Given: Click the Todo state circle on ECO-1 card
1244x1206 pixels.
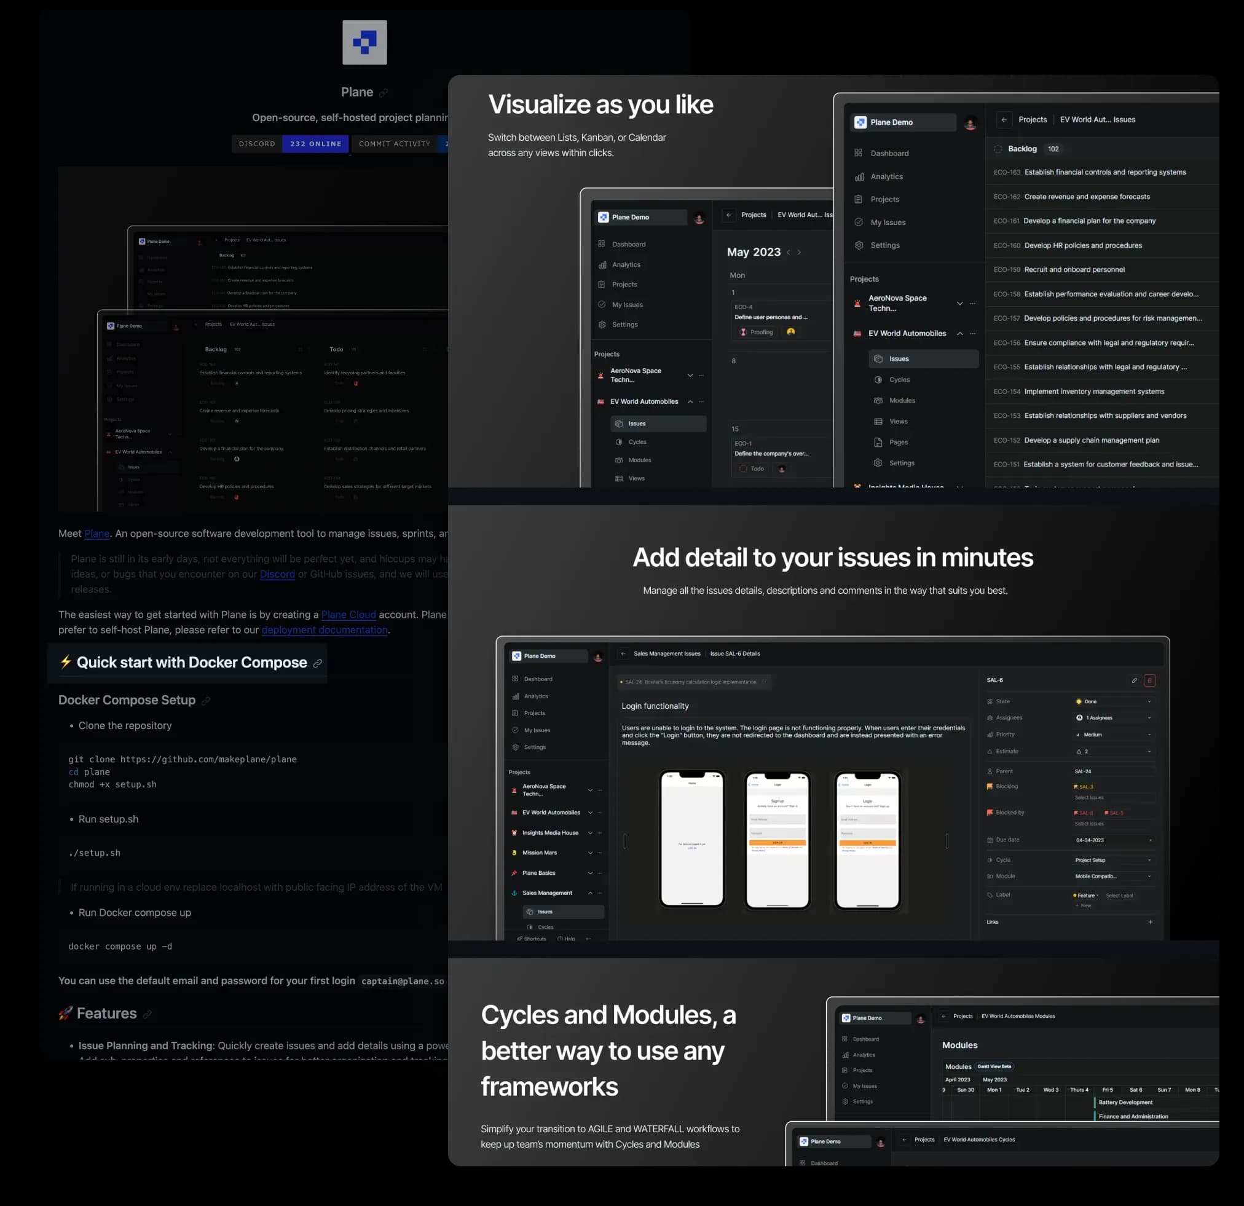Looking at the screenshot, I should pyautogui.click(x=742, y=468).
